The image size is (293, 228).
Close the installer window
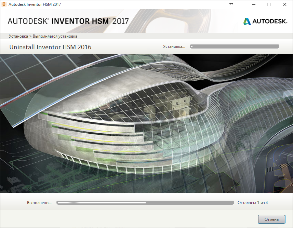[285, 4]
